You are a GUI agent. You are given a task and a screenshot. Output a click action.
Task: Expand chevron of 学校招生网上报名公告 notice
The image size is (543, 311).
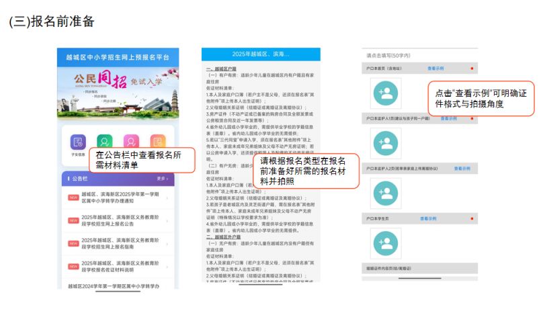(x=167, y=220)
